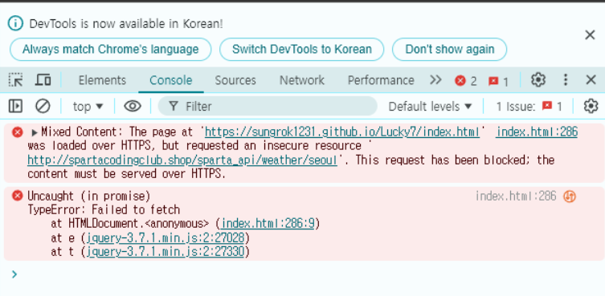Click the Uncaught error red icon
Viewport: 605px width, 296px height.
[x=18, y=196]
